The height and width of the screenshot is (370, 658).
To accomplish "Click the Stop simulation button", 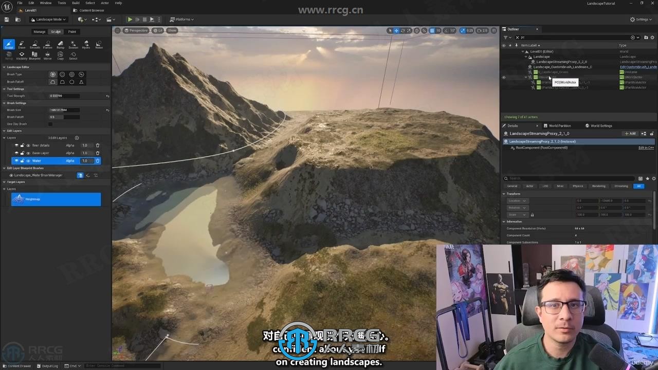I will coord(144,20).
